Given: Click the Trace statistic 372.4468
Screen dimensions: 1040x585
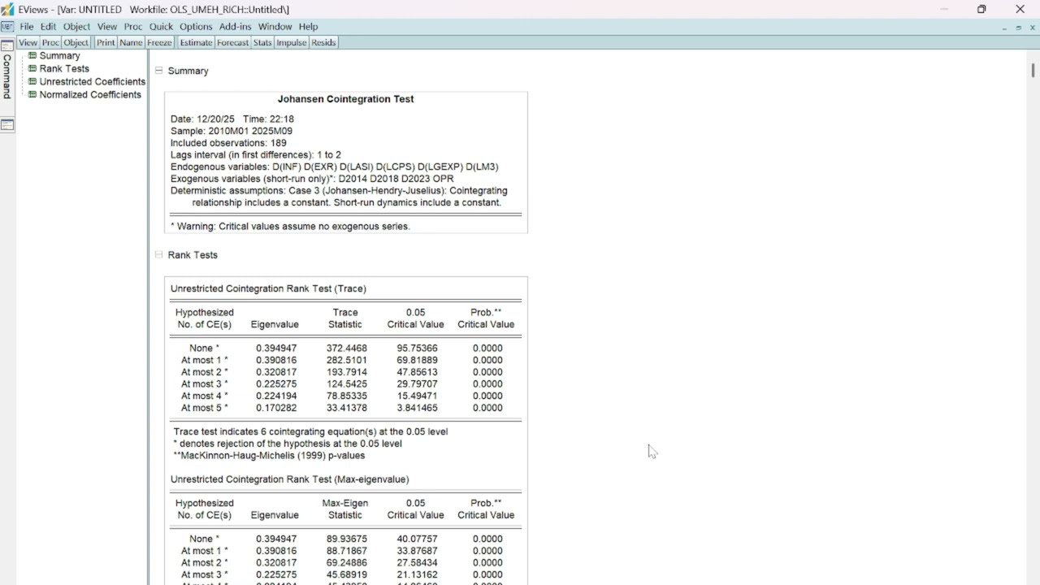Looking at the screenshot, I should tap(346, 349).
